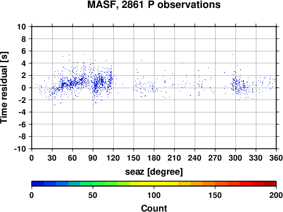This screenshot has width=283, height=212.
Task: Select the colorbar tick label 50
Action: coord(93,195)
